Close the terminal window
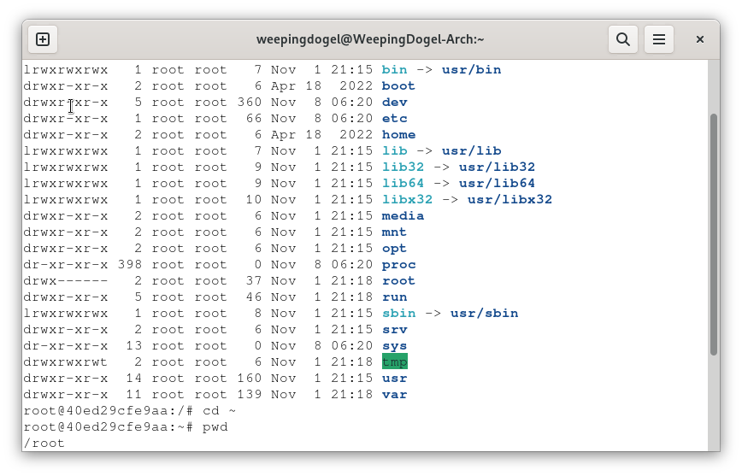Viewport: 742px width, 476px height. coord(699,39)
